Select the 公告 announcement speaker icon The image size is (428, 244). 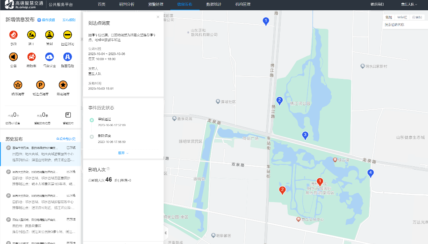[13, 57]
